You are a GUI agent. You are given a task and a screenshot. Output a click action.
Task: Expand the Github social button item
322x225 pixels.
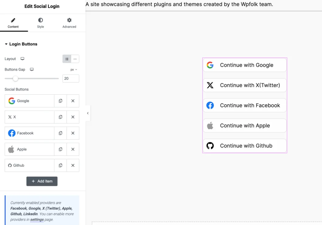(29, 165)
